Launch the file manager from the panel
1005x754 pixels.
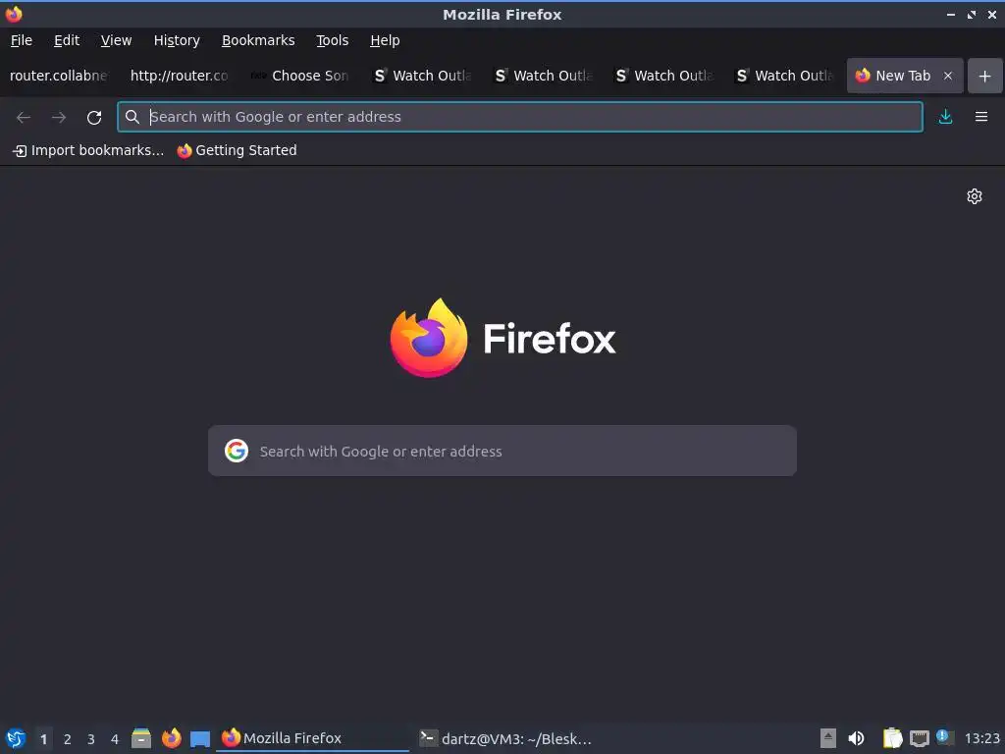click(x=141, y=738)
